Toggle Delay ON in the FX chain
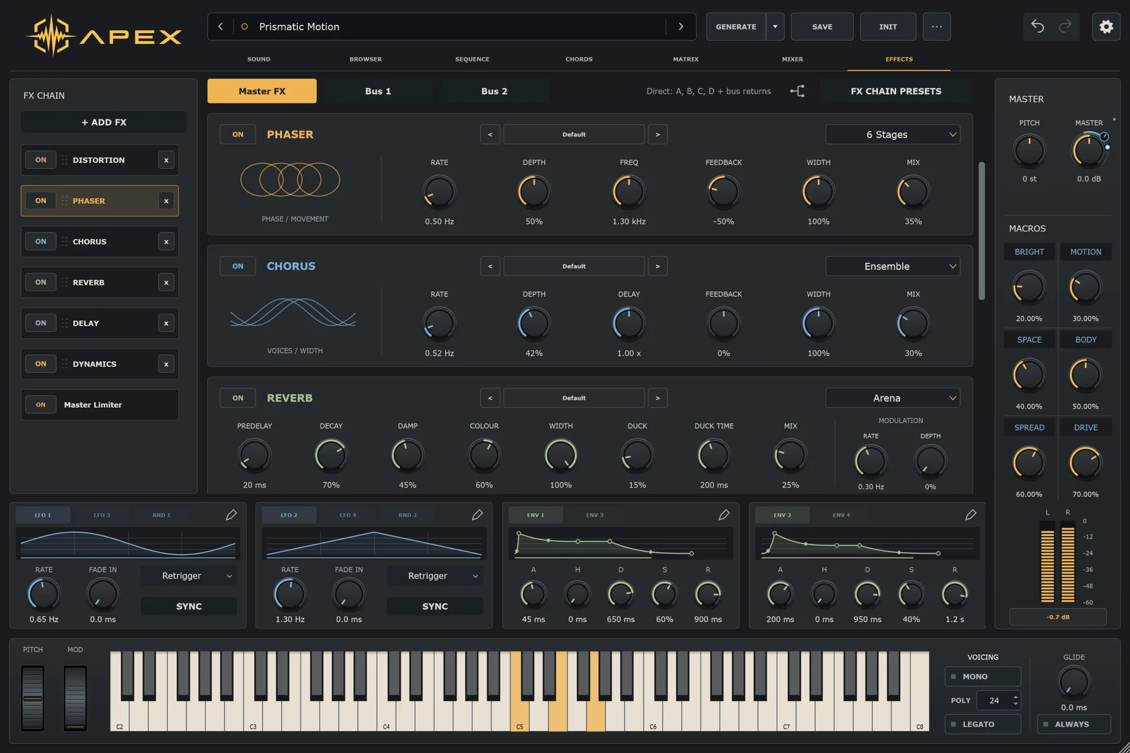1130x753 pixels. pyautogui.click(x=41, y=323)
